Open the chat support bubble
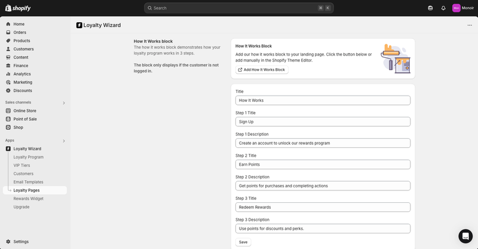The image size is (478, 249). [x=465, y=236]
